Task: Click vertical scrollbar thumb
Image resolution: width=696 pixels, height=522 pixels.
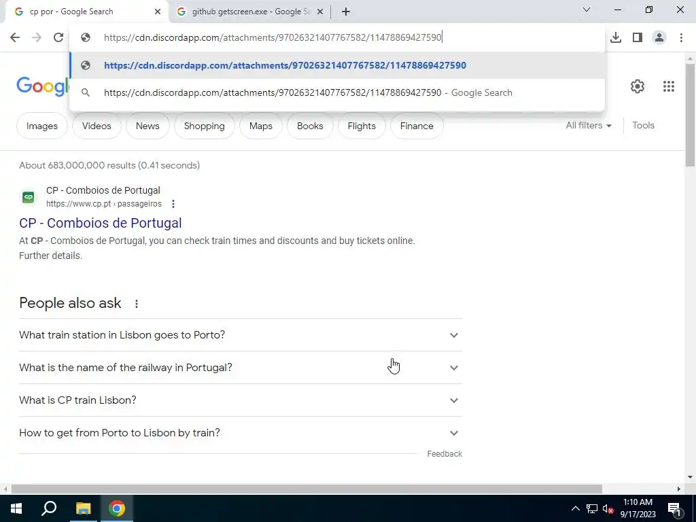Action: click(690, 116)
